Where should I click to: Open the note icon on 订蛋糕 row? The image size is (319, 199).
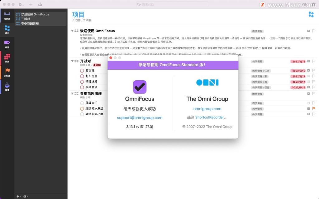[308, 70]
